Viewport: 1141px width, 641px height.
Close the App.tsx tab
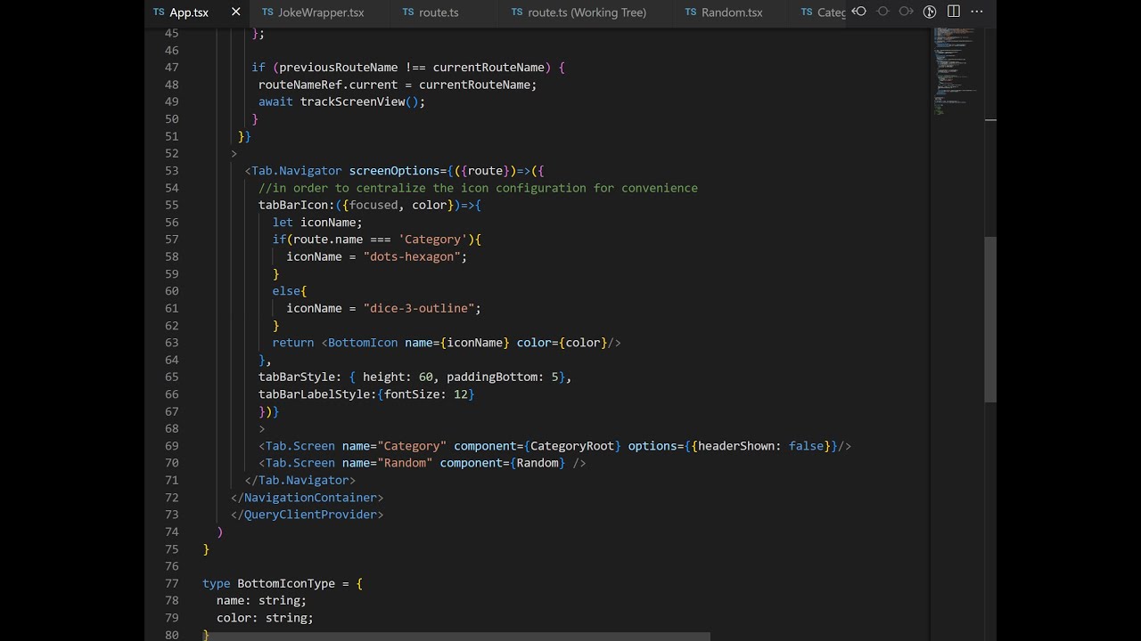(235, 12)
